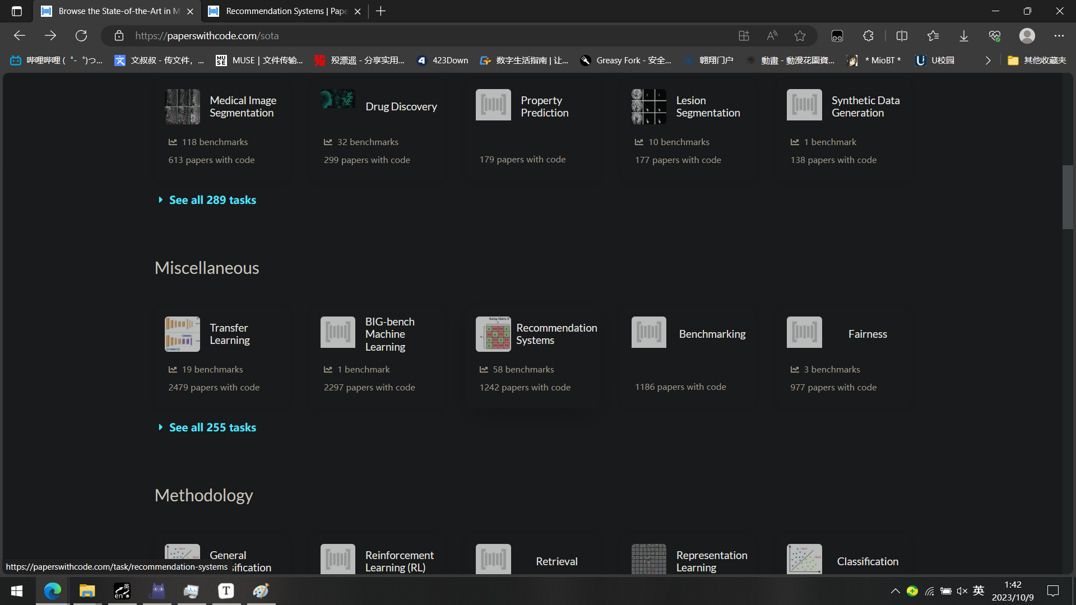The image size is (1076, 605).
Task: Open Transfer Learning task link
Action: (x=229, y=334)
